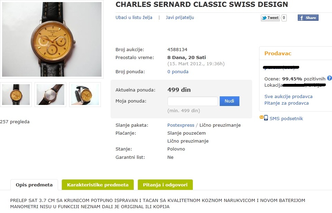Image resolution: width=332 pixels, height=213 pixels.
Task: Select the watch back side thumbnail
Action: [50, 94]
